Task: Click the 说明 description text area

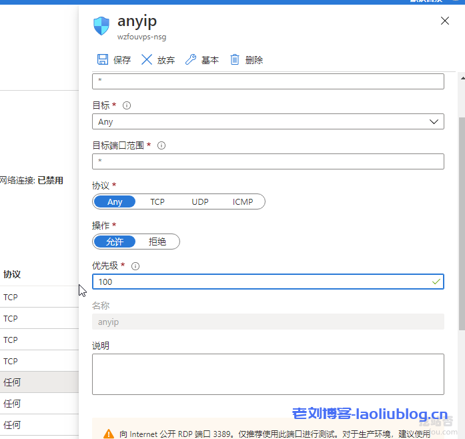Action: point(268,374)
